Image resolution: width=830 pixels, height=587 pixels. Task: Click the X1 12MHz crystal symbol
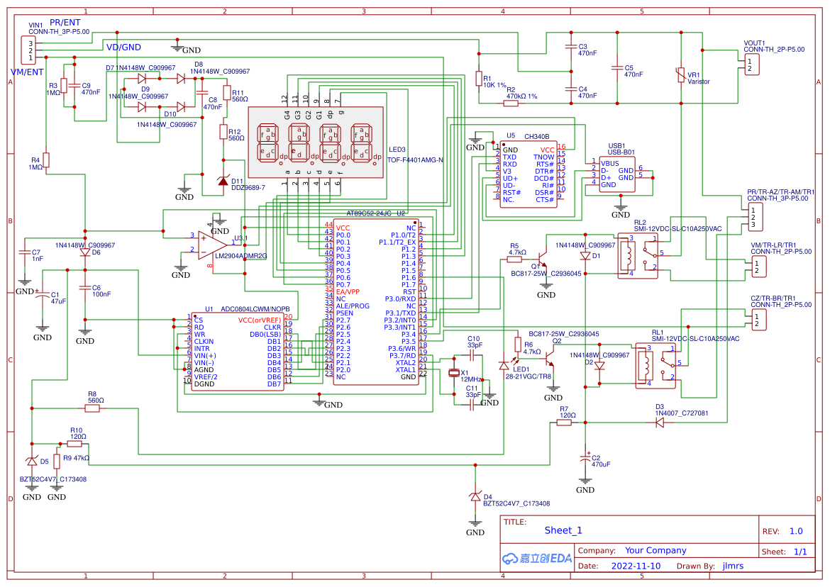pyautogui.click(x=453, y=374)
